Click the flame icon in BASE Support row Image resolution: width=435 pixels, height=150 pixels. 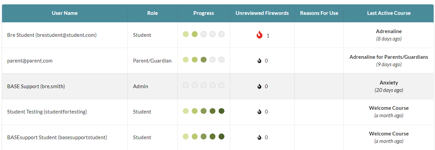click(259, 86)
